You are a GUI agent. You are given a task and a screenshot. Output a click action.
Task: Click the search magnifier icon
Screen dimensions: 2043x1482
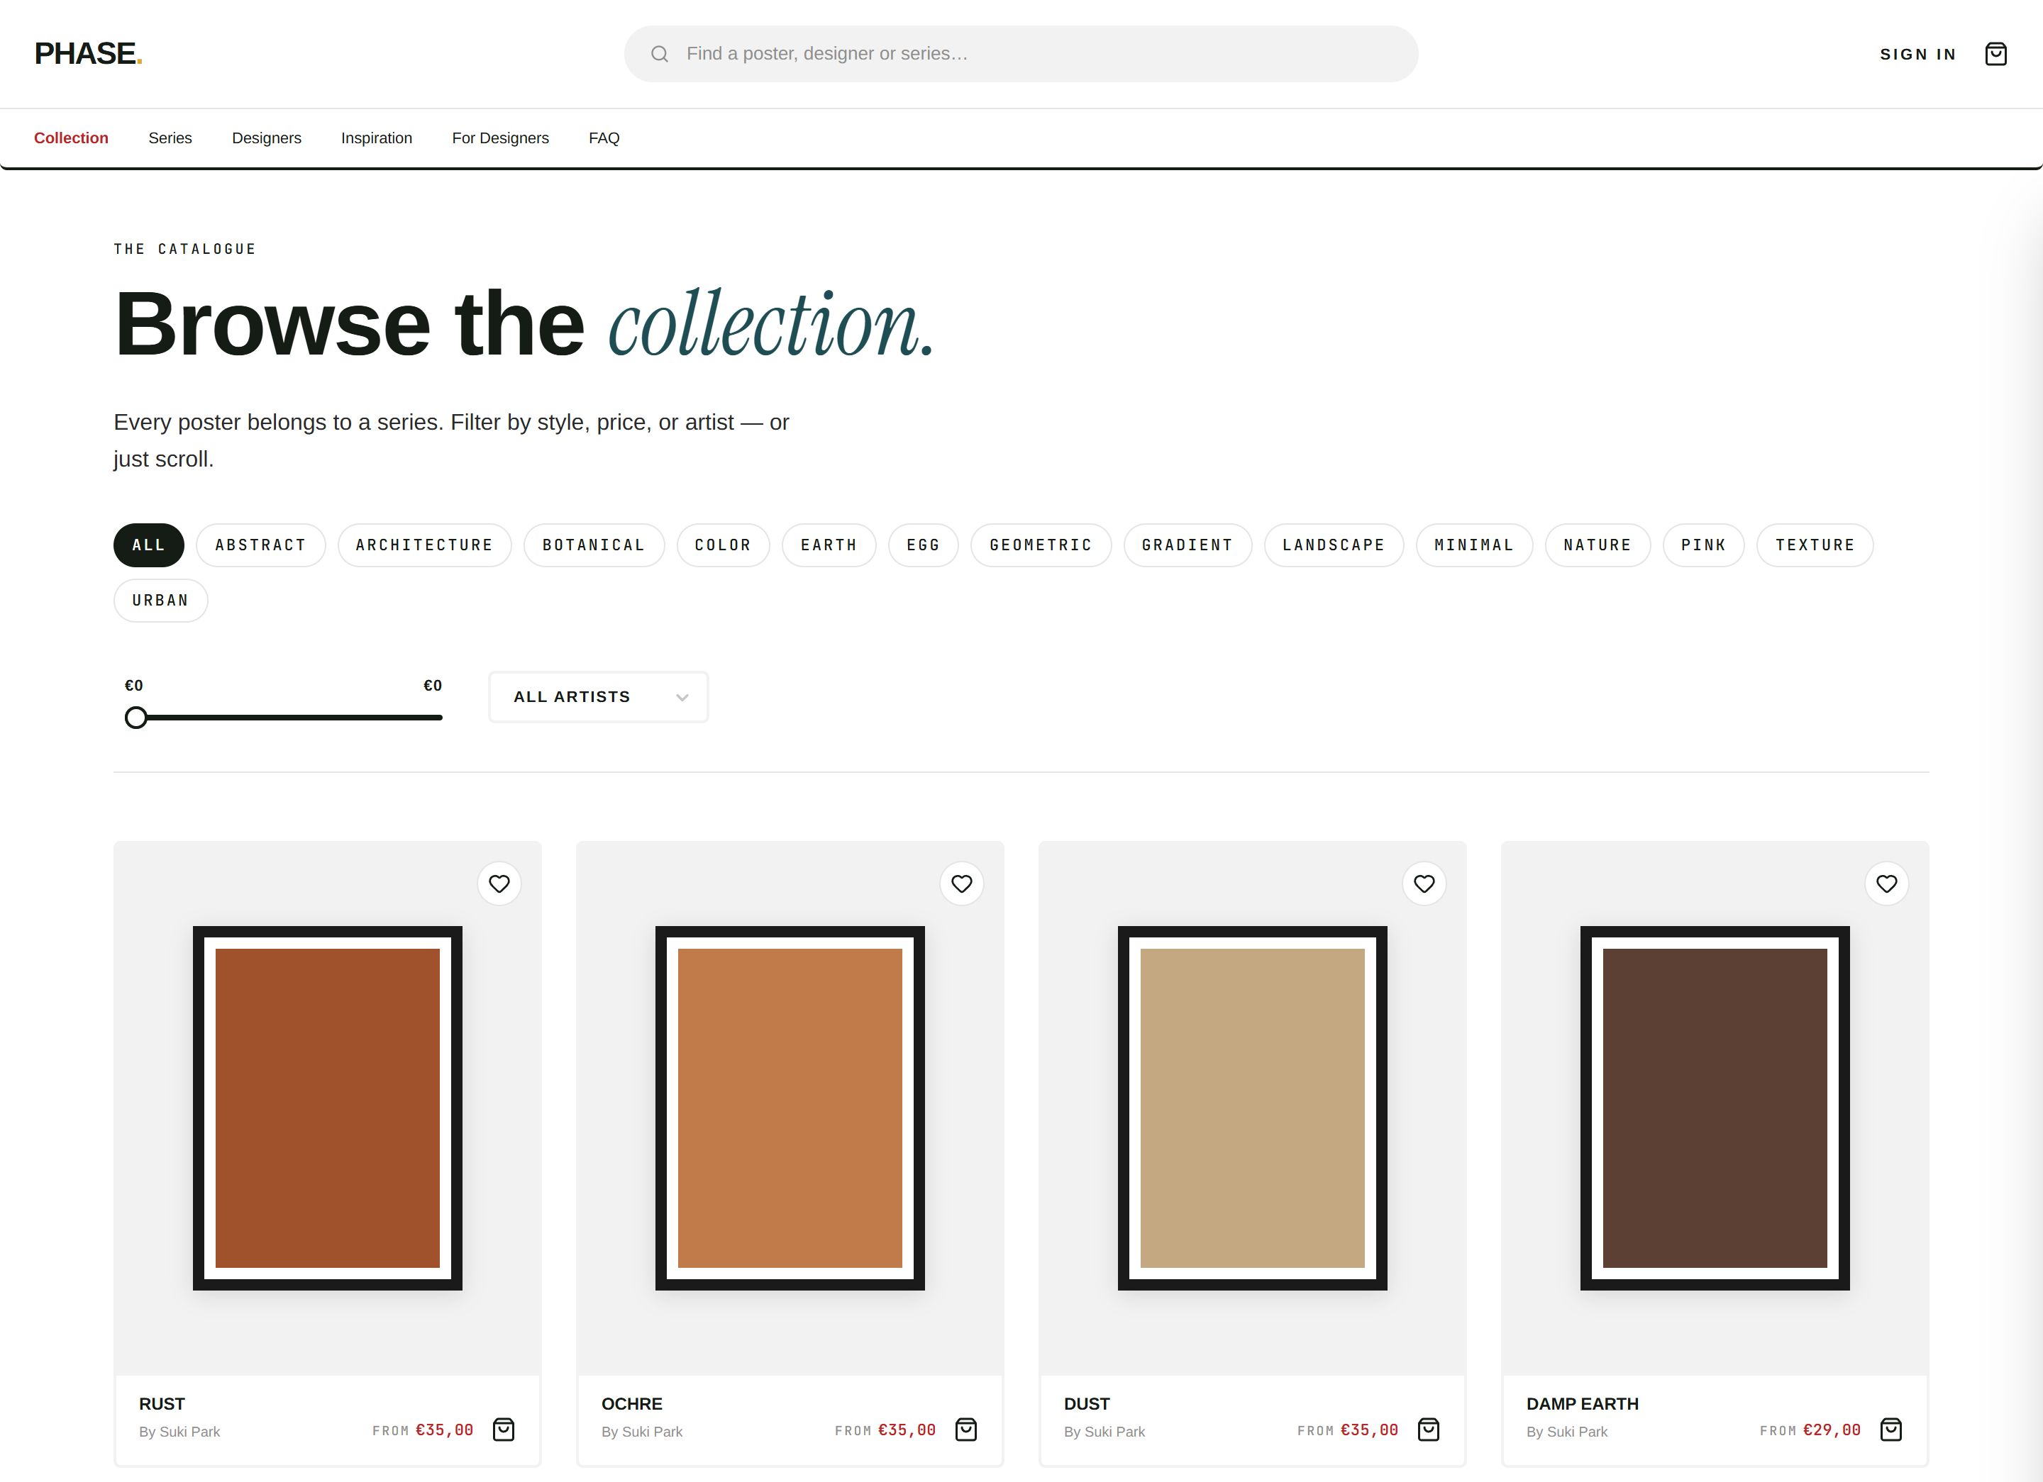pos(660,54)
